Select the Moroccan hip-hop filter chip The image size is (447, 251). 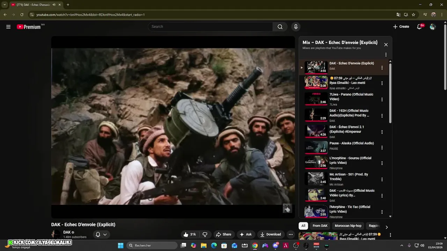[348, 226]
